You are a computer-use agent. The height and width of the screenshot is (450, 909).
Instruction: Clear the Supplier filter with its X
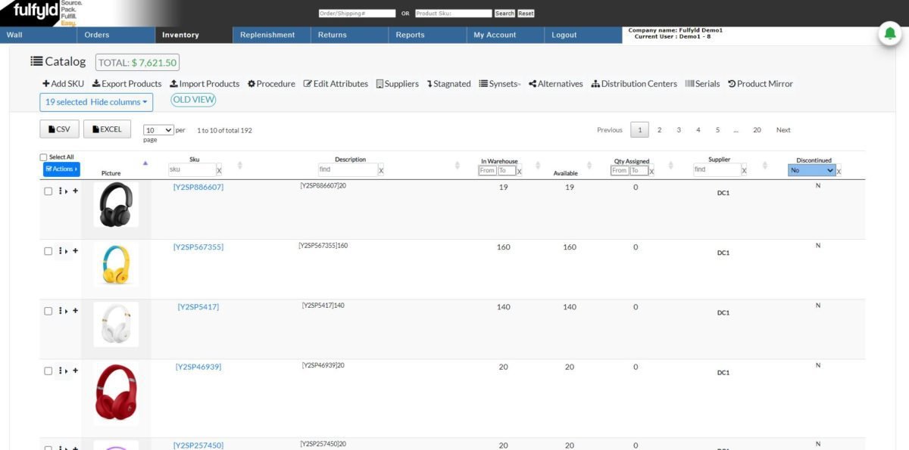(x=744, y=171)
